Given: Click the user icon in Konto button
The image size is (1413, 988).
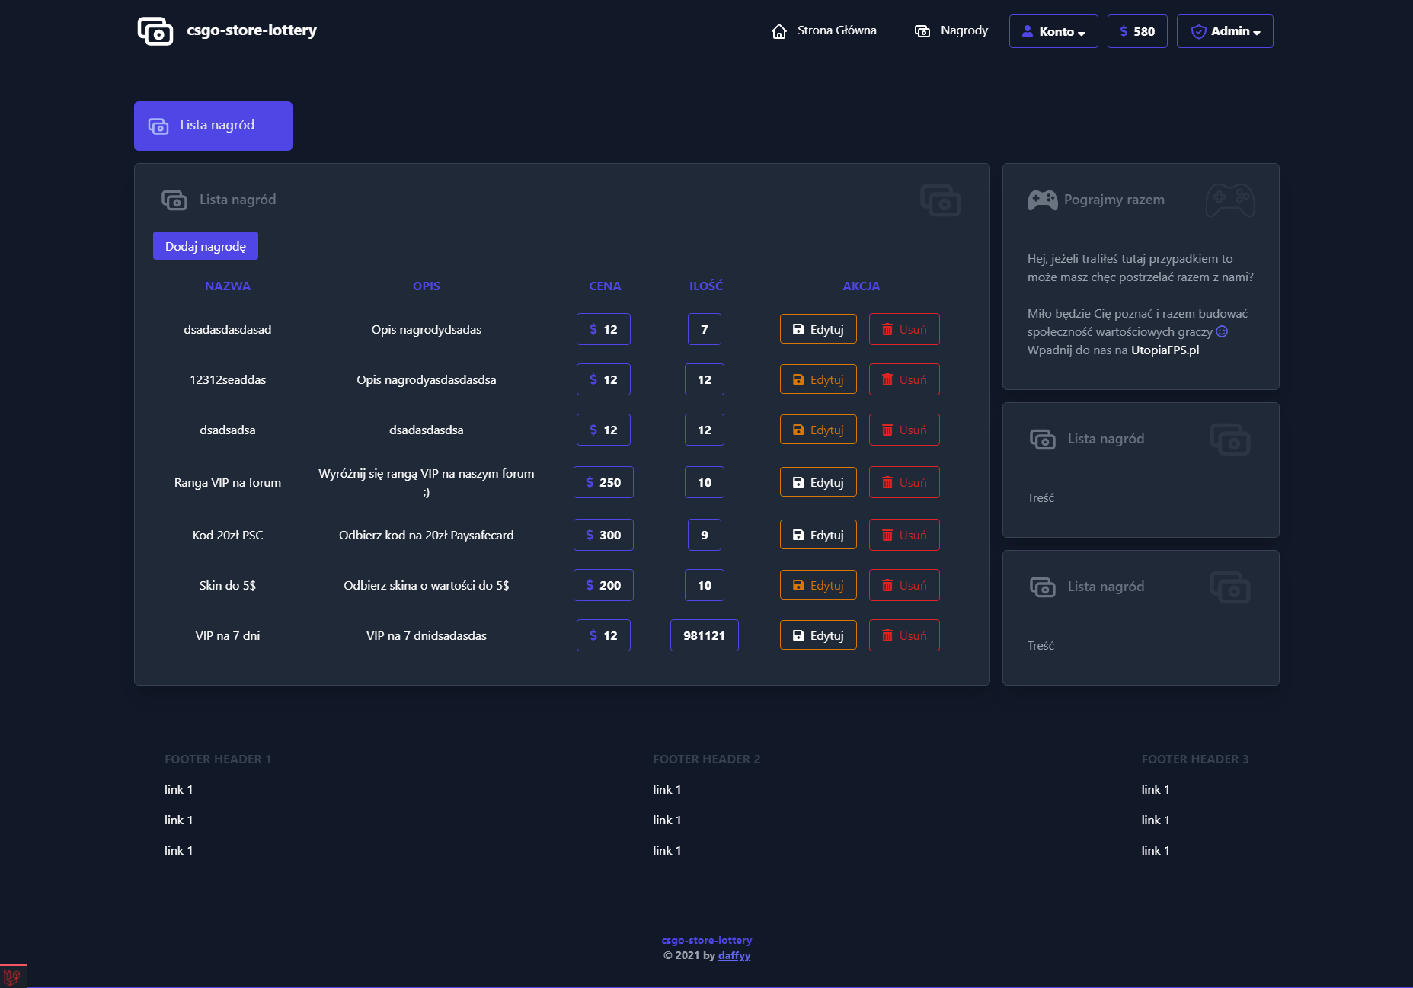Looking at the screenshot, I should pos(1028,31).
